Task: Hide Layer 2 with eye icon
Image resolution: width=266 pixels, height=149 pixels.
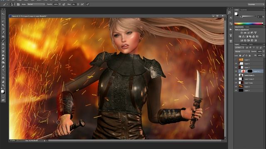Action: click(236, 87)
